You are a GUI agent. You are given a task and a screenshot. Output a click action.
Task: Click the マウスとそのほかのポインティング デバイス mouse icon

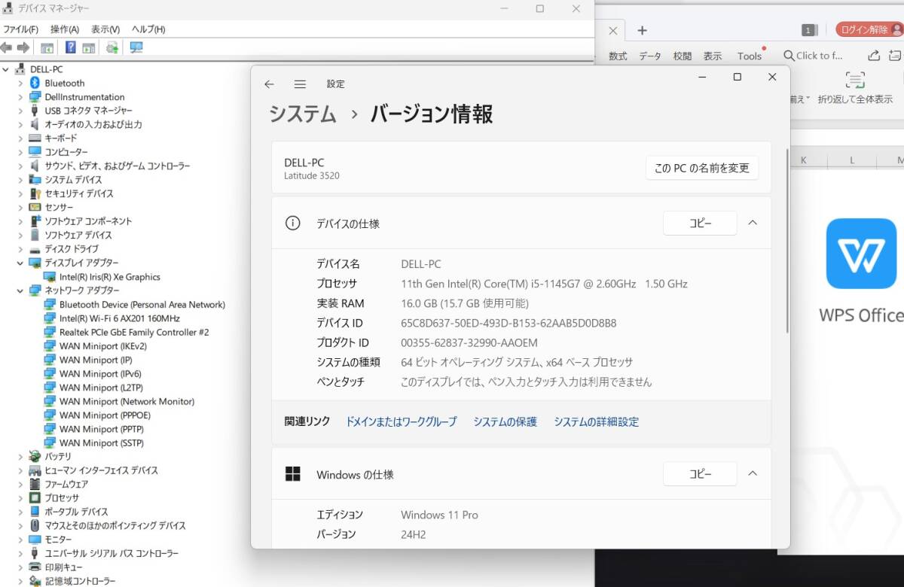point(35,525)
